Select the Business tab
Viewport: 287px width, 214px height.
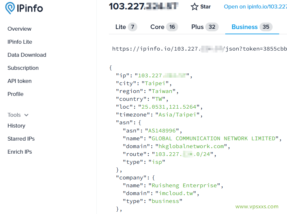[252, 27]
